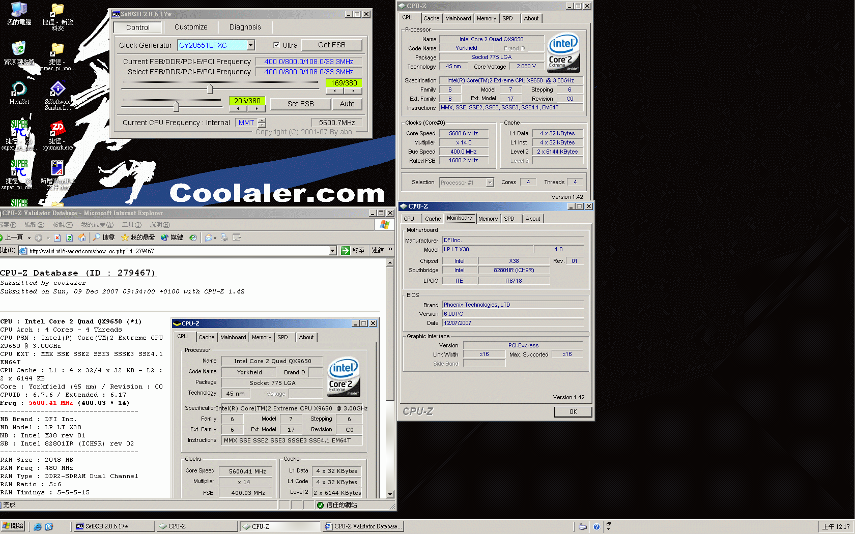The height and width of the screenshot is (534, 855).
Task: Click the IE Media globe button
Action: (172, 238)
